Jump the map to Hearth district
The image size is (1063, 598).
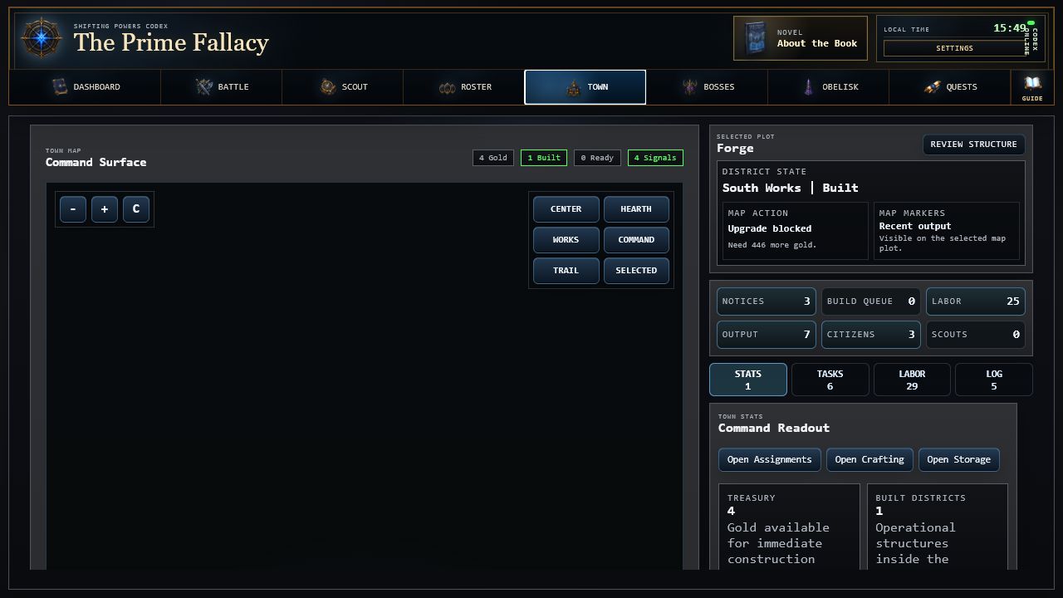pyautogui.click(x=636, y=209)
